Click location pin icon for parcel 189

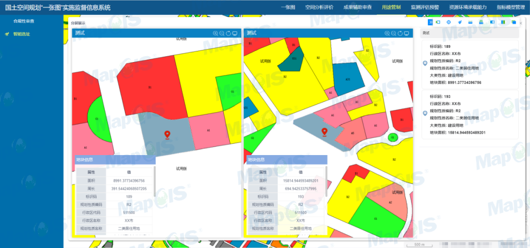click(x=425, y=64)
